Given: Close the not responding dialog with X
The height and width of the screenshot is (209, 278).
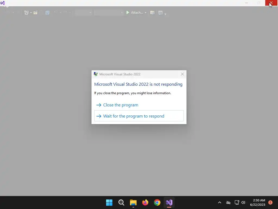Looking at the screenshot, I should pos(182,74).
